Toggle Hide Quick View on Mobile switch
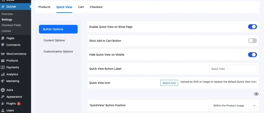The image size is (264, 113). coord(252,54)
